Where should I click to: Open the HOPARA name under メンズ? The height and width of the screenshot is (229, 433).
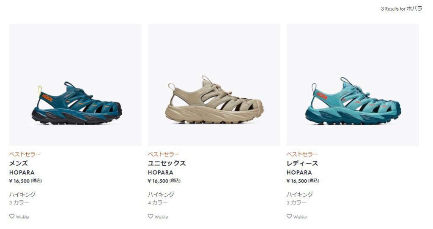pos(22,172)
